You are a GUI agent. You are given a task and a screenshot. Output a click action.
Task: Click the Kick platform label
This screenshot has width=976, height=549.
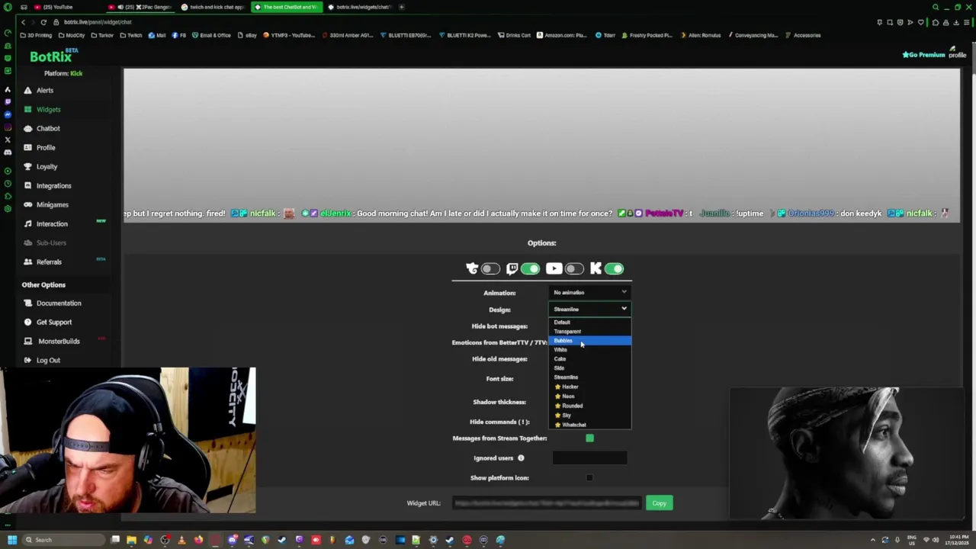tap(76, 73)
